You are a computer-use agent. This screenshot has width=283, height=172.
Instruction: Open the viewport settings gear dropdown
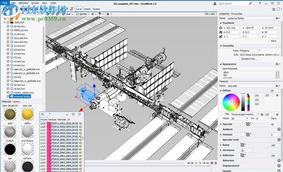pos(94,14)
